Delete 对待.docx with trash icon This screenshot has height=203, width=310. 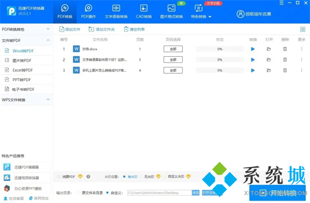point(285,49)
